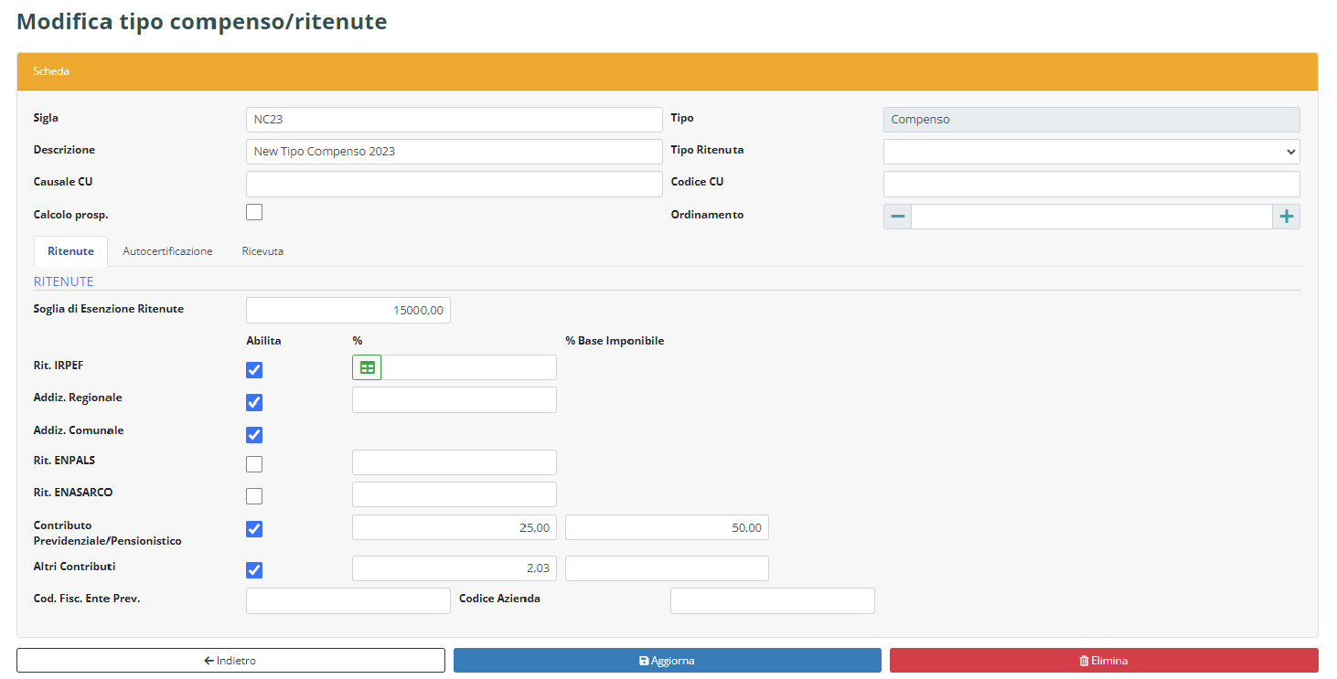Focus the Causale CU input field
Image resolution: width=1337 pixels, height=679 pixels.
point(454,184)
